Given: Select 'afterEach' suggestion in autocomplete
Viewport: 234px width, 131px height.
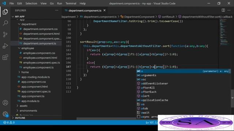Looking at the screenshot, I should [x=184, y=92].
